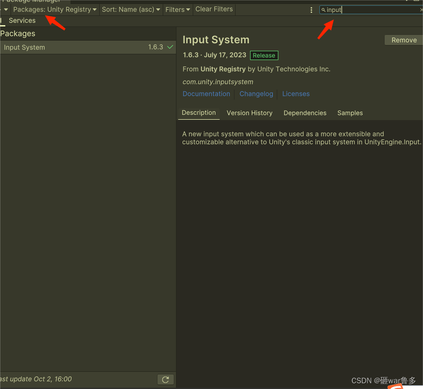The width and height of the screenshot is (423, 389).
Task: Click the refresh package list button
Action: coord(165,380)
